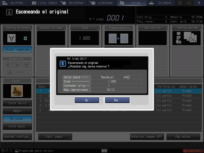This screenshot has width=204, height=153.
Task: Toggle Escan. separado mode
Action: point(17,50)
